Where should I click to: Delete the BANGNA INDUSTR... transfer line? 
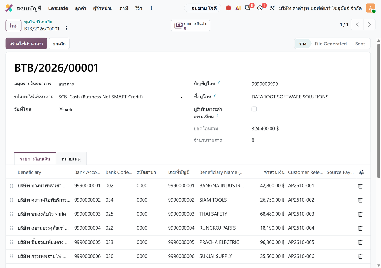tap(360, 186)
